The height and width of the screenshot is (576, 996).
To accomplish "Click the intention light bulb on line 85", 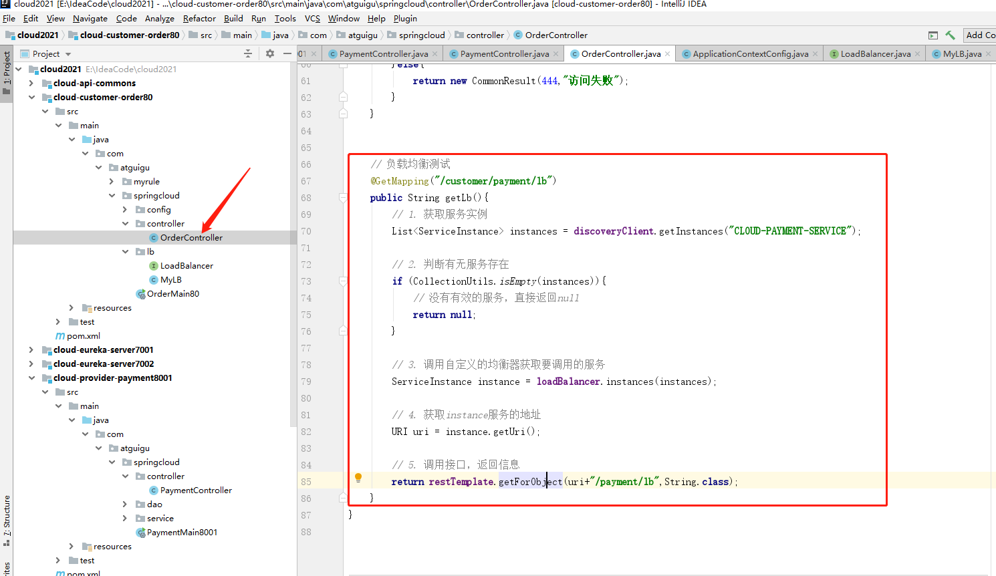I will tap(358, 478).
